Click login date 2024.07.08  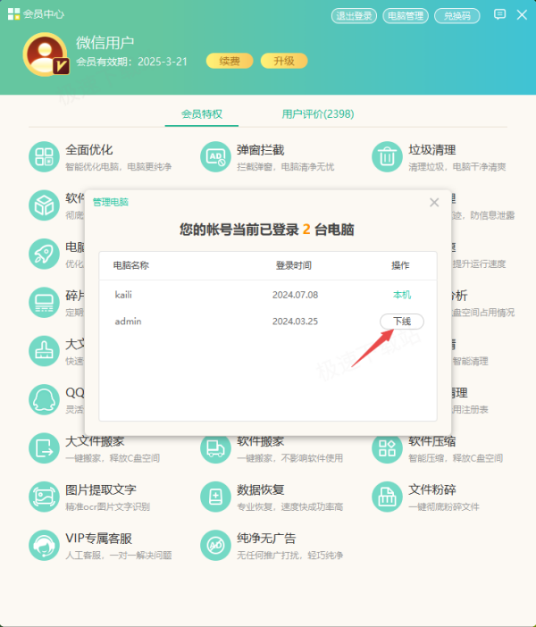coord(295,295)
